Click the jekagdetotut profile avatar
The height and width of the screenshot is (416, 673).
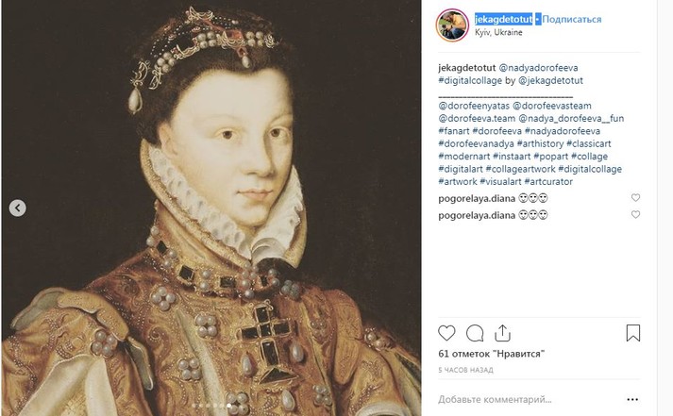[452, 25]
